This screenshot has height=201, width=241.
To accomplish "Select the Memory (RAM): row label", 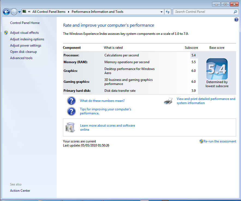I will (76, 62).
